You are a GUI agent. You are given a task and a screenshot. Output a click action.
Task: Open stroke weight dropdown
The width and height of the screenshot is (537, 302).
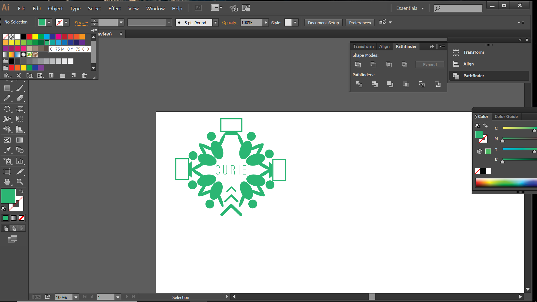(x=121, y=23)
